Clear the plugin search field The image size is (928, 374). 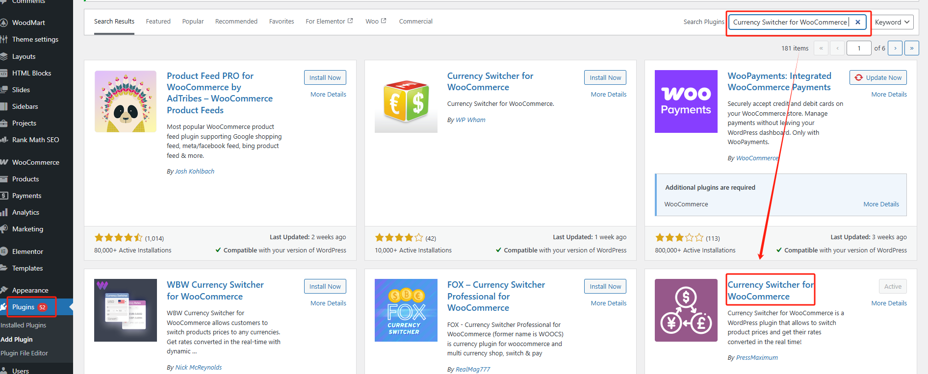(857, 22)
